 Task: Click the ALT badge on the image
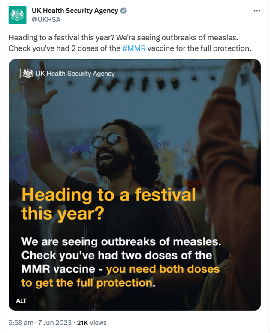pyautogui.click(x=21, y=300)
